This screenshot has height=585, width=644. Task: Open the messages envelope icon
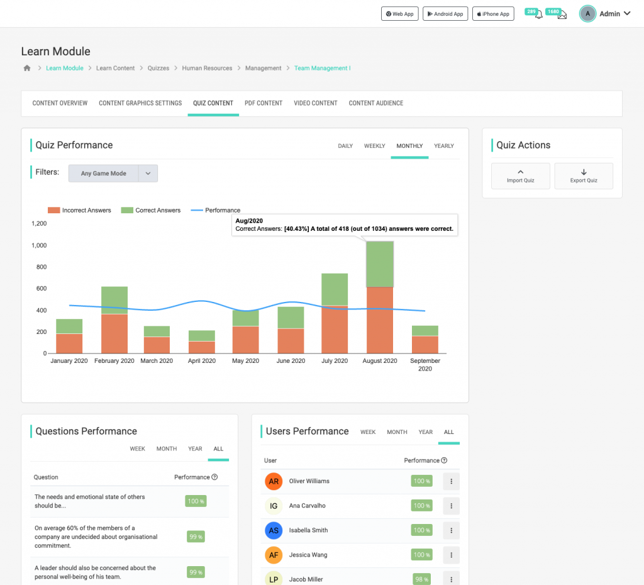562,14
